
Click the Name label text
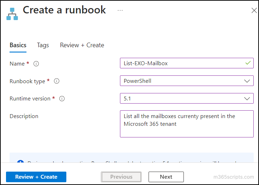(x=17, y=64)
